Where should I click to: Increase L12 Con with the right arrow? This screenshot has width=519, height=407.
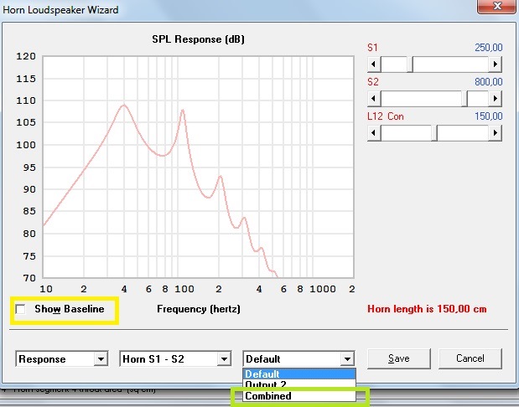[496, 133]
